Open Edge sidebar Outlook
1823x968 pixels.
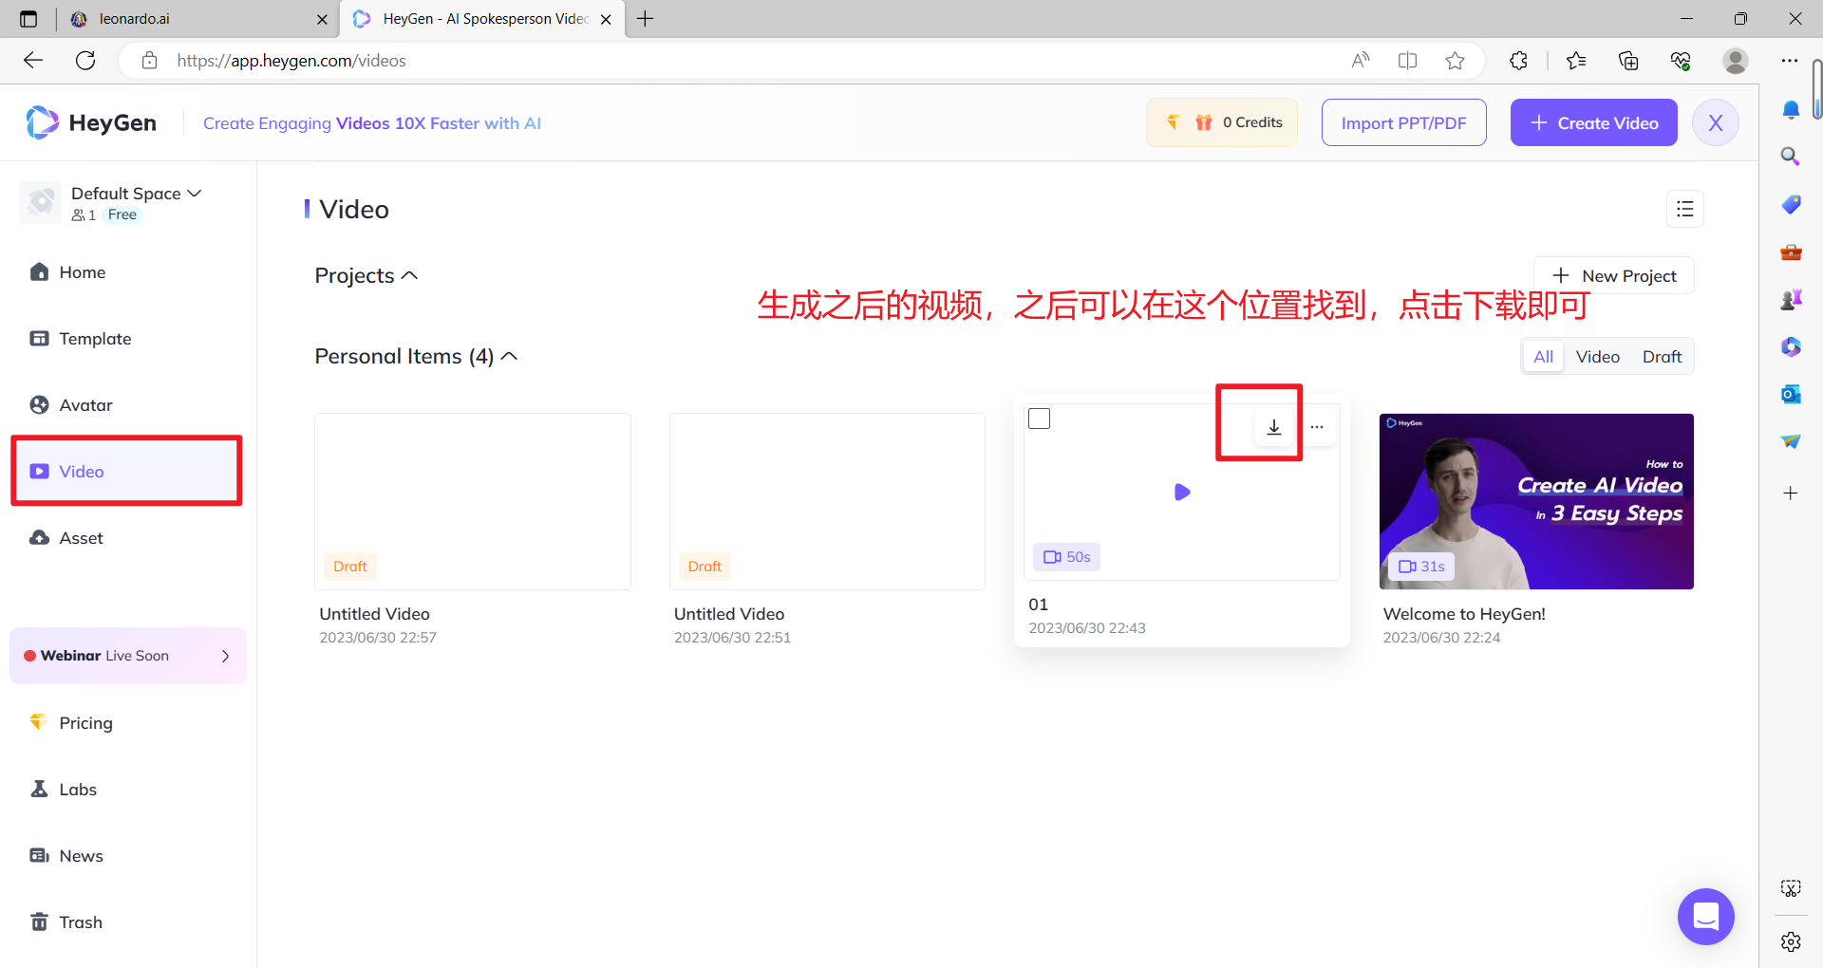1791,394
